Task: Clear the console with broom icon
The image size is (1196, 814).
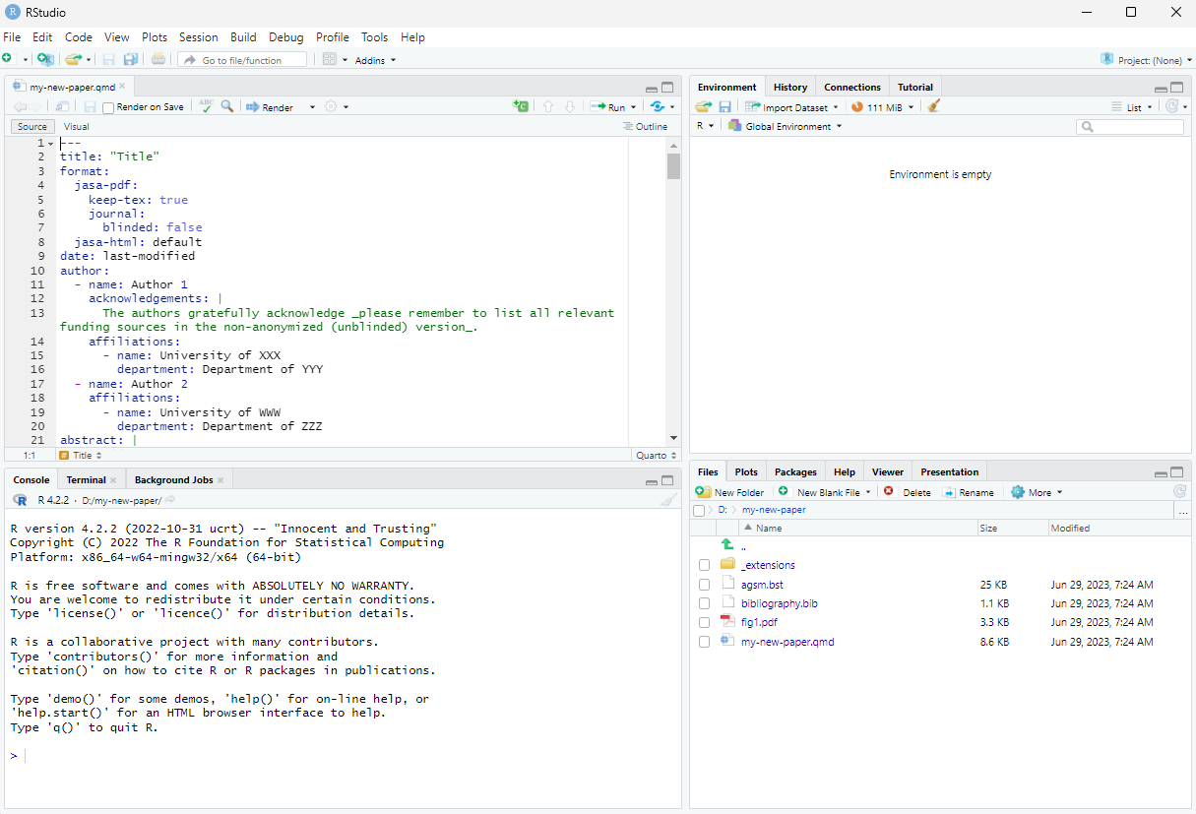Action: pyautogui.click(x=668, y=500)
